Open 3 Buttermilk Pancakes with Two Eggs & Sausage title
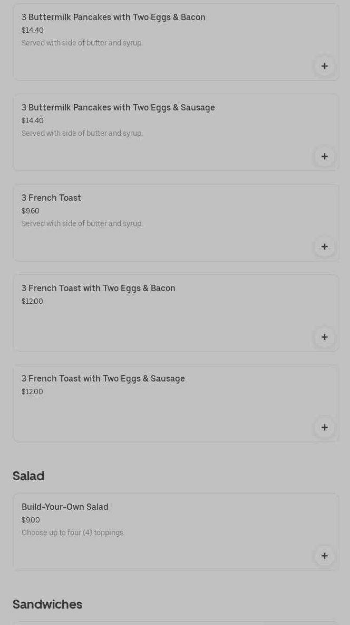 point(118,107)
